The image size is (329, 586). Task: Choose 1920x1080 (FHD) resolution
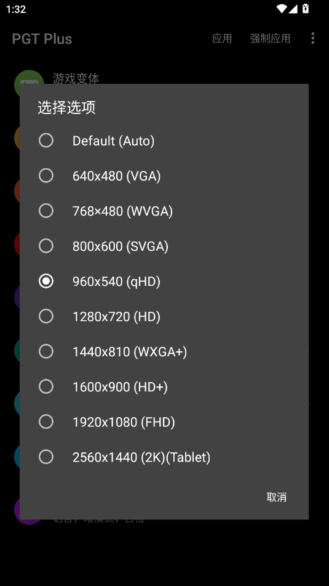point(164,421)
